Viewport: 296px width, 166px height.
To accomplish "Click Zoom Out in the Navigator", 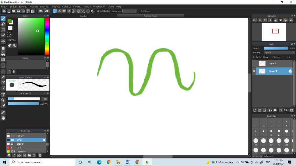I will tap(270, 20).
